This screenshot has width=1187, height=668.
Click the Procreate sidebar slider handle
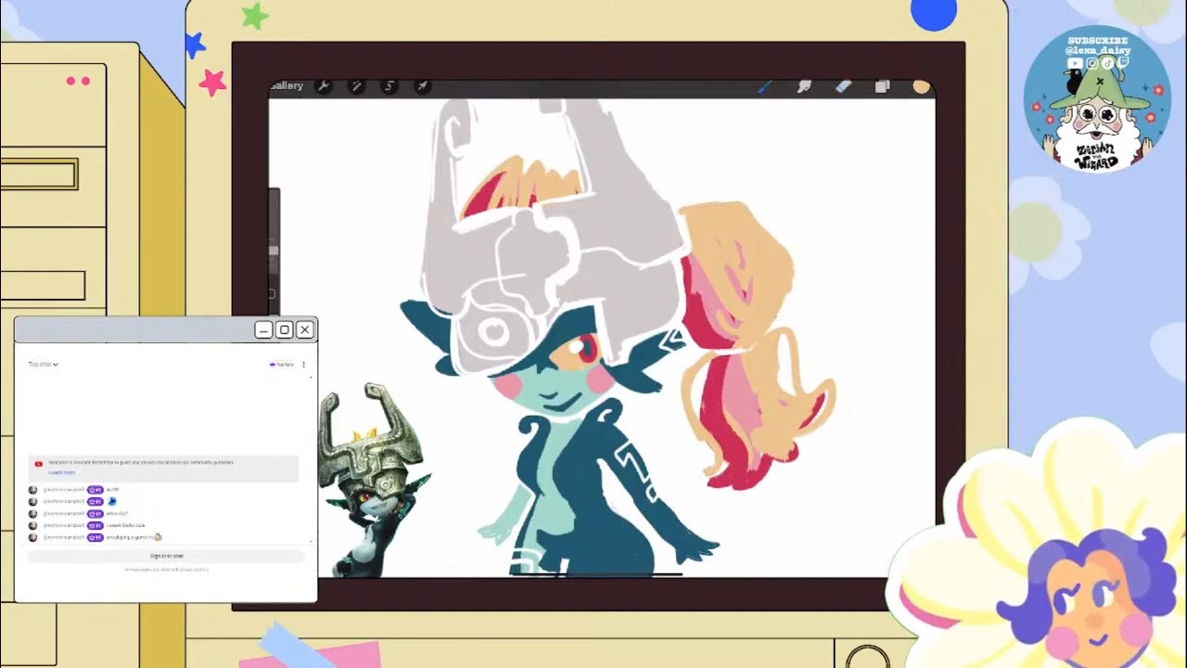(274, 250)
